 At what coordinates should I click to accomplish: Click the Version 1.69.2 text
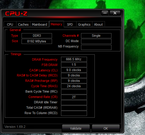pyautogui.click(x=15, y=127)
